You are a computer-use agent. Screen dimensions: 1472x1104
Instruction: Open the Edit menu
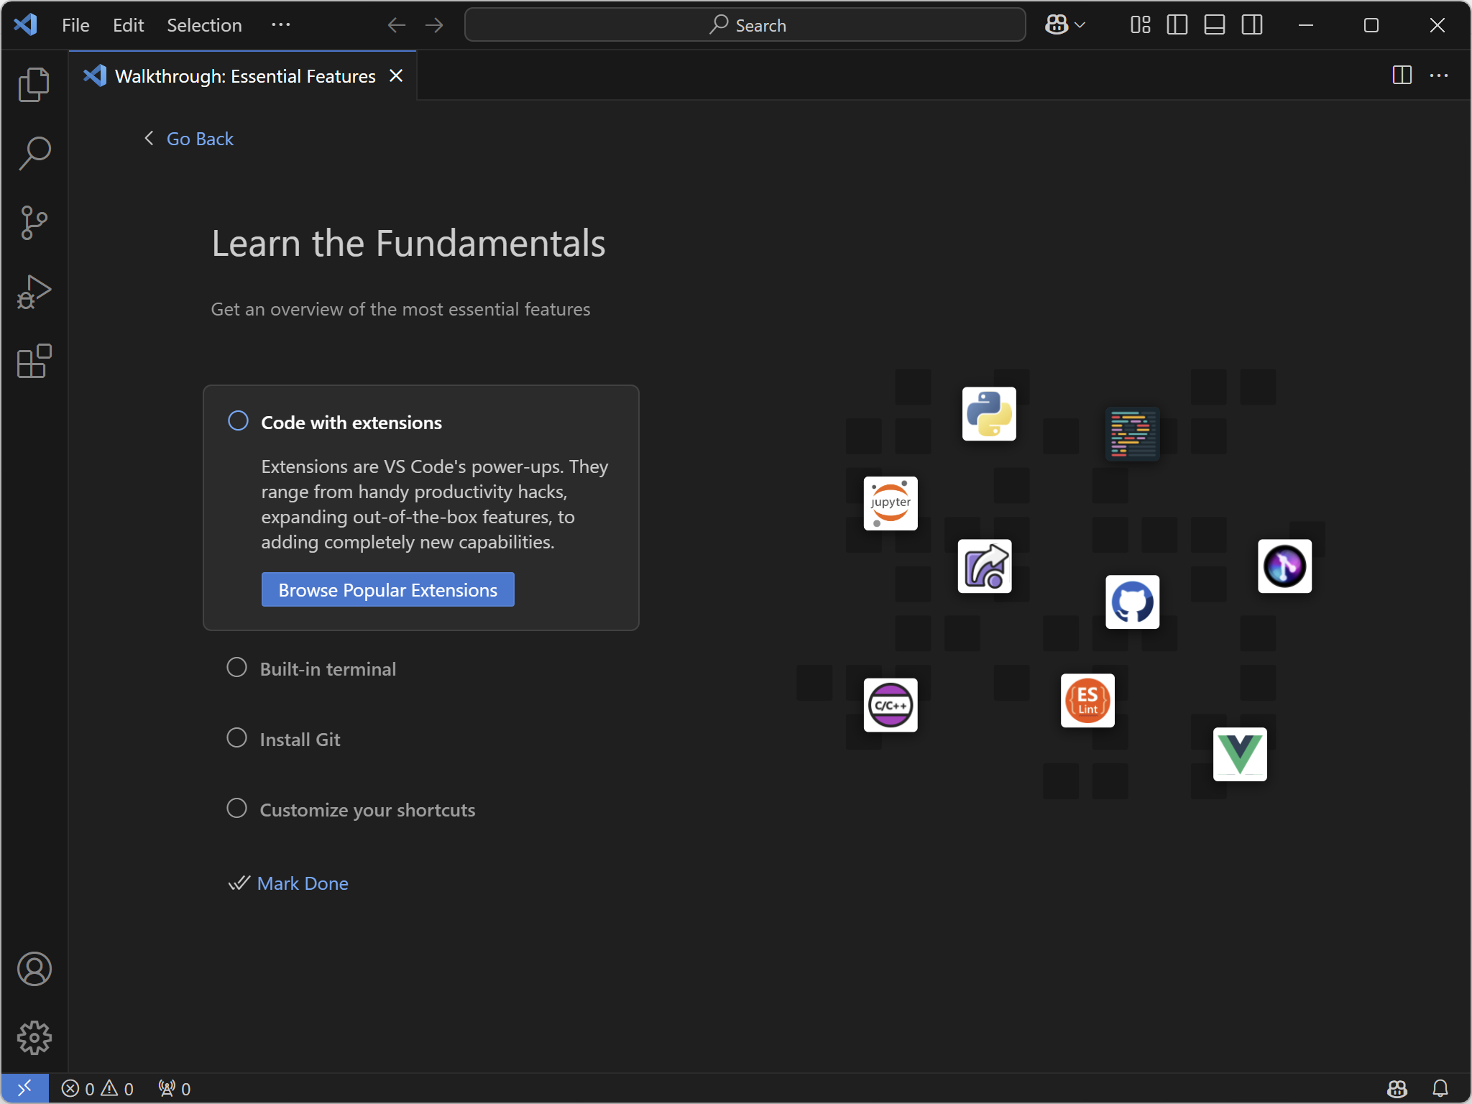pyautogui.click(x=128, y=25)
